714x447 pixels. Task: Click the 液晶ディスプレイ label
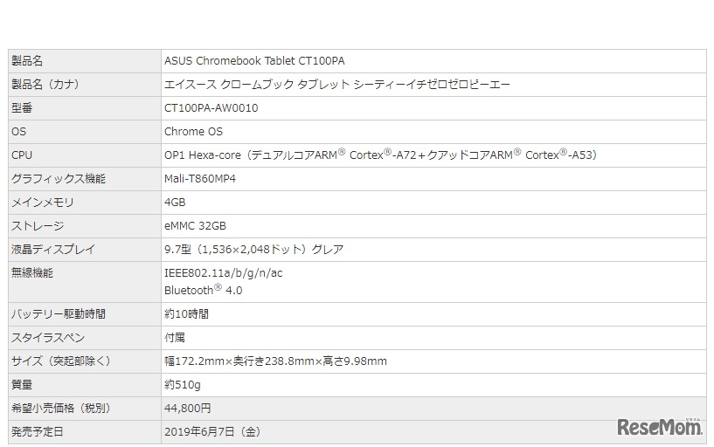[47, 250]
